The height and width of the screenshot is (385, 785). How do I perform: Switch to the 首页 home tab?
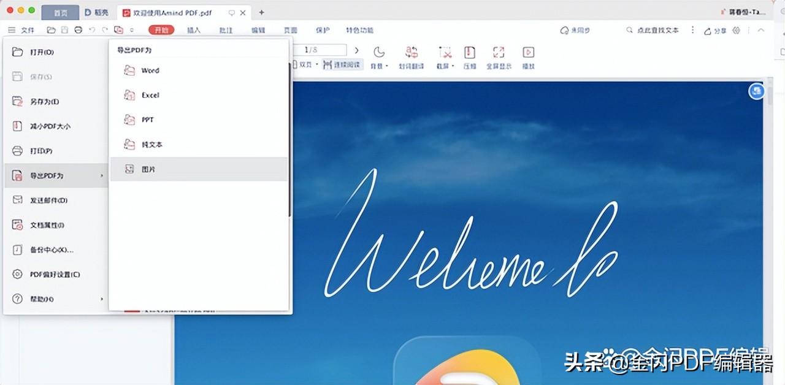click(60, 12)
